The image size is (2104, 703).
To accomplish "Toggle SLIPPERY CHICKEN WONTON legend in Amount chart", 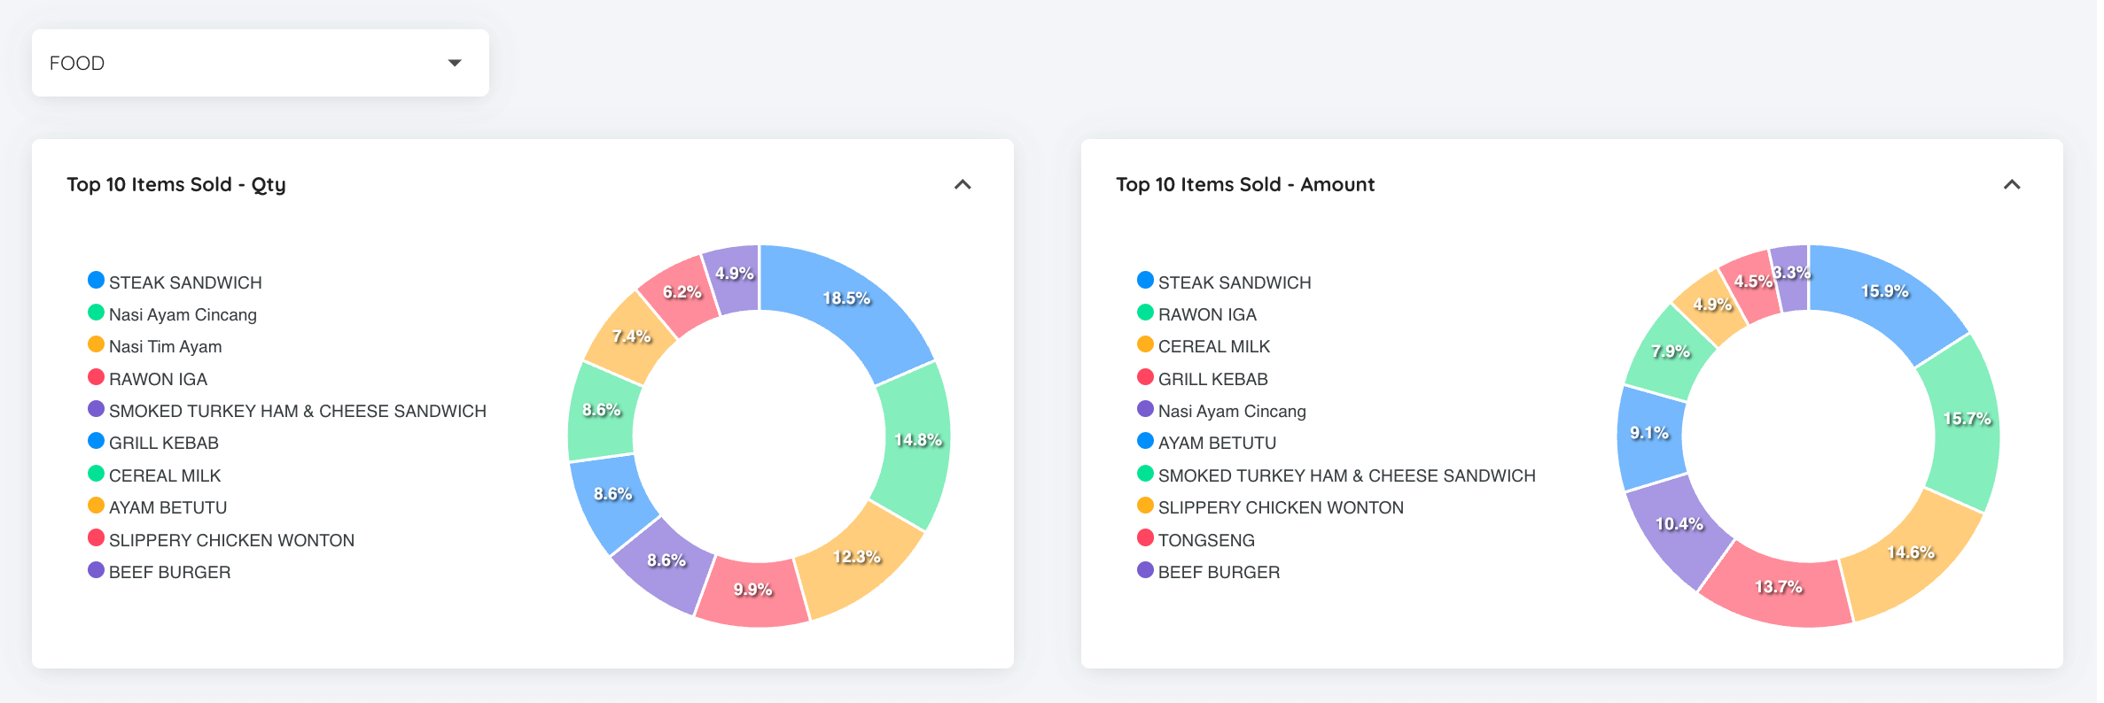I will [x=1270, y=507].
